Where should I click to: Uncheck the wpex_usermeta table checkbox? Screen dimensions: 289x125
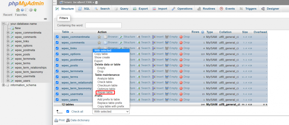click(x=57, y=94)
